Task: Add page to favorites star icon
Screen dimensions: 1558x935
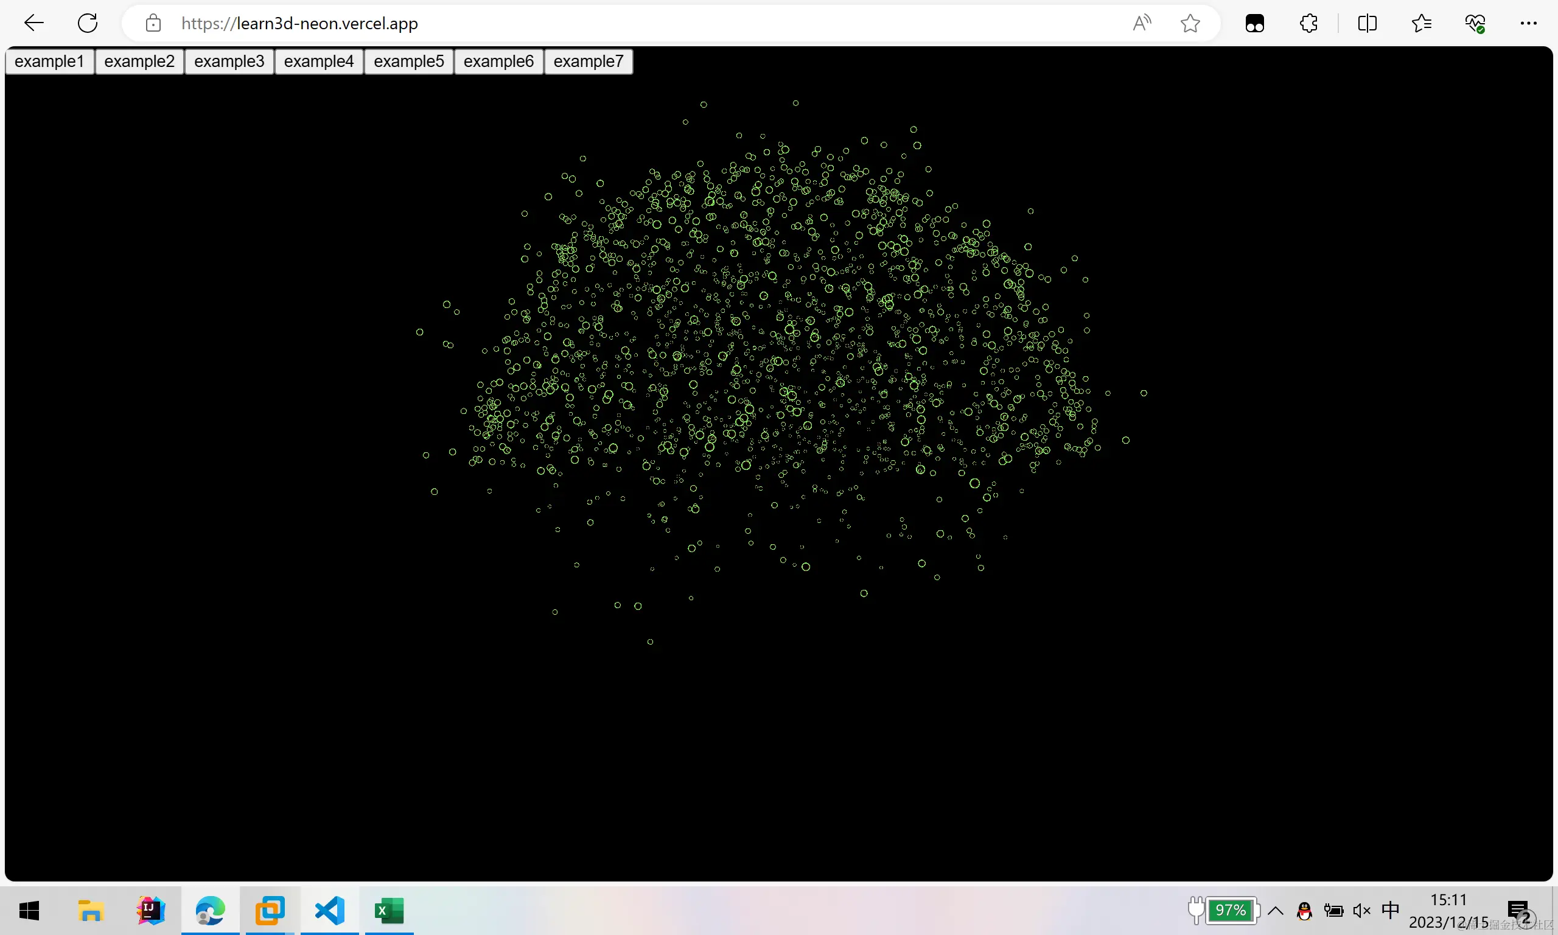Action: tap(1190, 23)
